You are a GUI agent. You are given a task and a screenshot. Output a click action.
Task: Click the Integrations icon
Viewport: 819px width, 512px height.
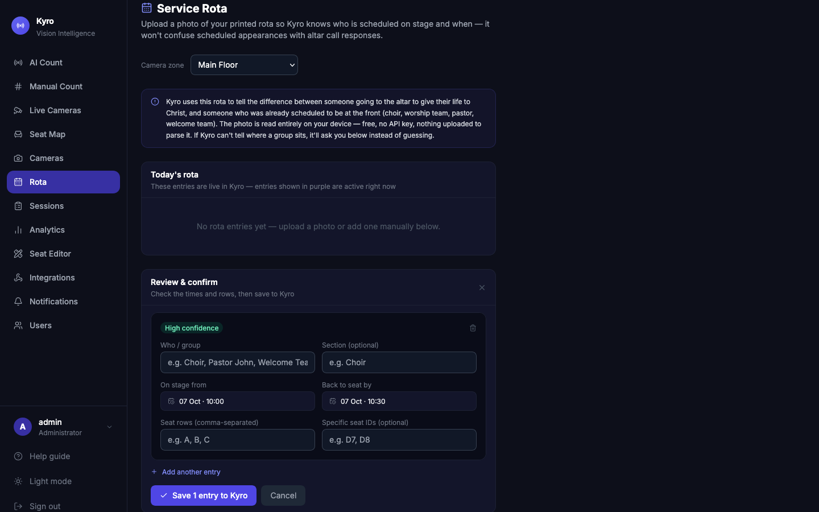(18, 278)
